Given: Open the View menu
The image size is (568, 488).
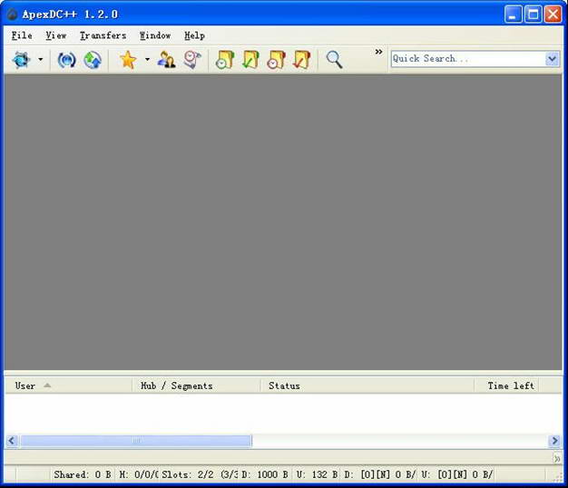Looking at the screenshot, I should tap(56, 35).
